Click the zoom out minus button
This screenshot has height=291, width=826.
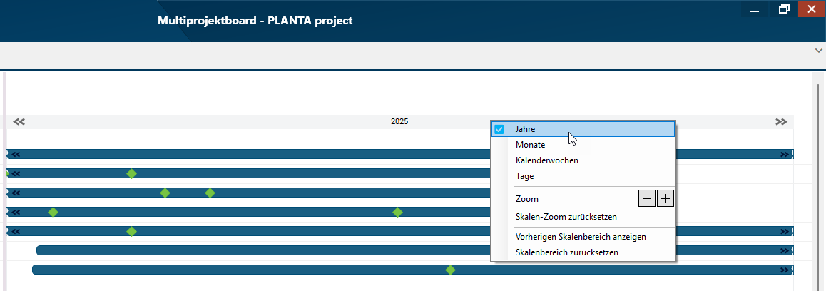(x=646, y=198)
